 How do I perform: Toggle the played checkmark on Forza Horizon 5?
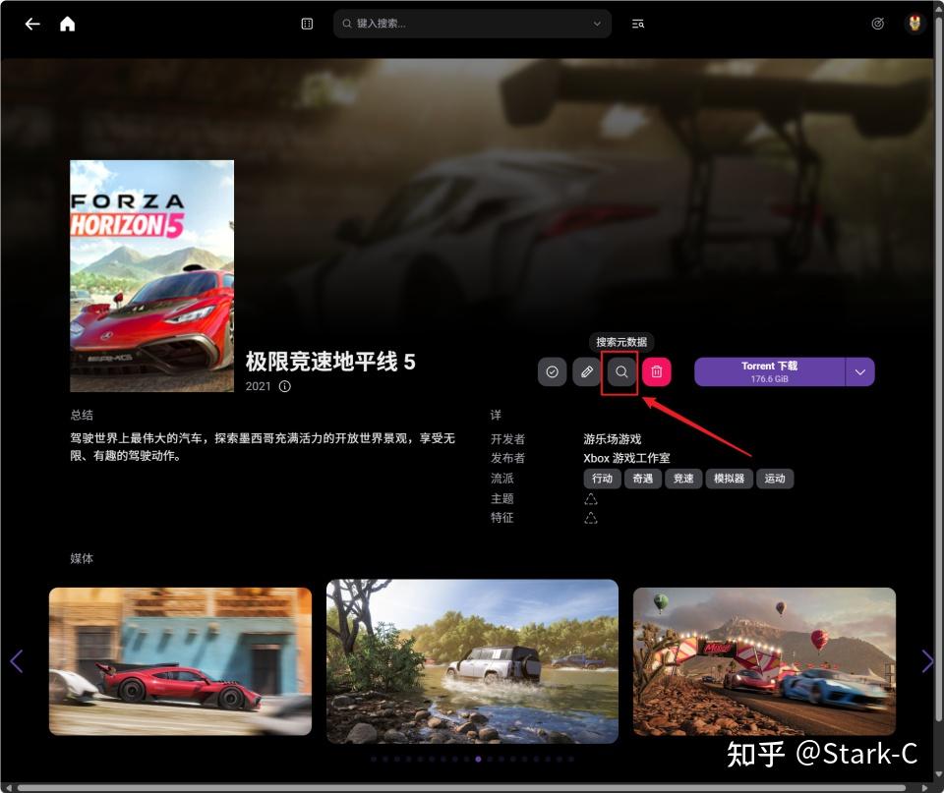(x=552, y=371)
